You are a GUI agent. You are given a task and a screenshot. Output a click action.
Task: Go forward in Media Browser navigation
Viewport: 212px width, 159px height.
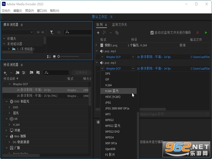coord(43,32)
